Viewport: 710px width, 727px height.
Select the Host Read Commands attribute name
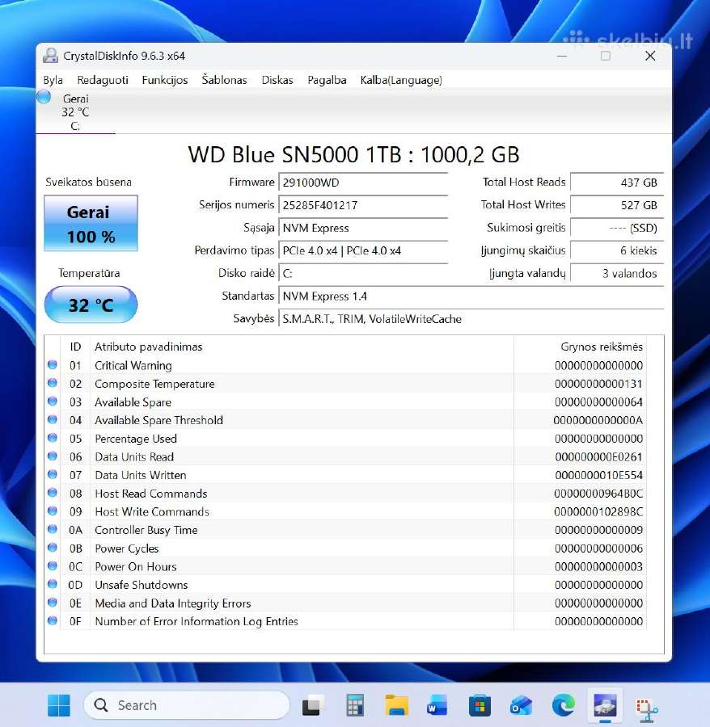[151, 494]
